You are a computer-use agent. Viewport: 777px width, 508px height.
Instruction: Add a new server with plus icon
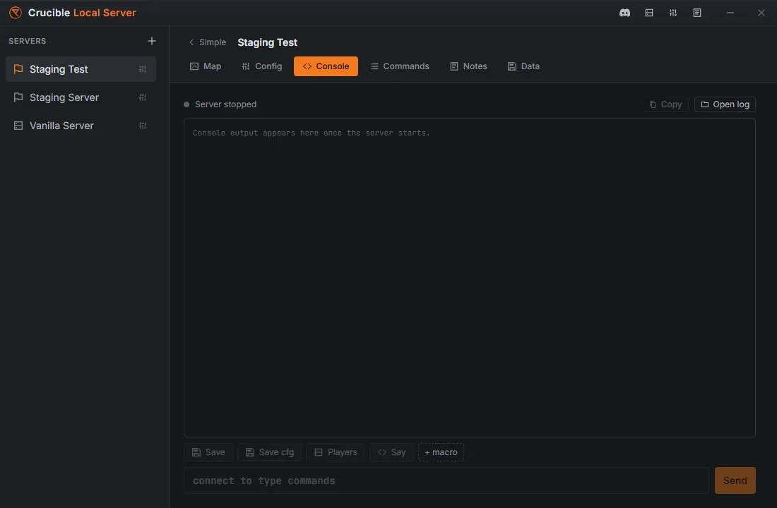pos(152,41)
